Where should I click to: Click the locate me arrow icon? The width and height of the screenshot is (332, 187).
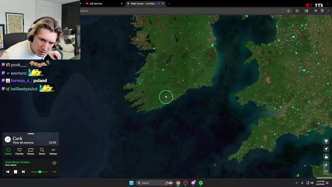coord(326,149)
